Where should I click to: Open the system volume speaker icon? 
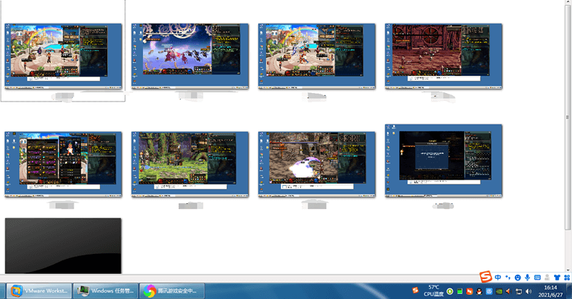coord(528,291)
